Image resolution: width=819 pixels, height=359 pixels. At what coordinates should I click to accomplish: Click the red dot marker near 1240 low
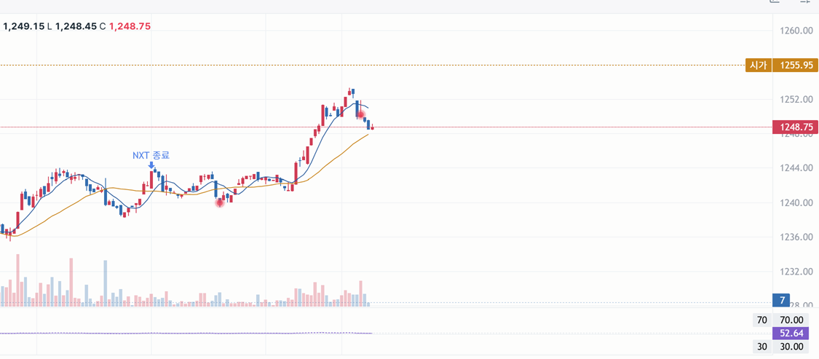pyautogui.click(x=220, y=202)
